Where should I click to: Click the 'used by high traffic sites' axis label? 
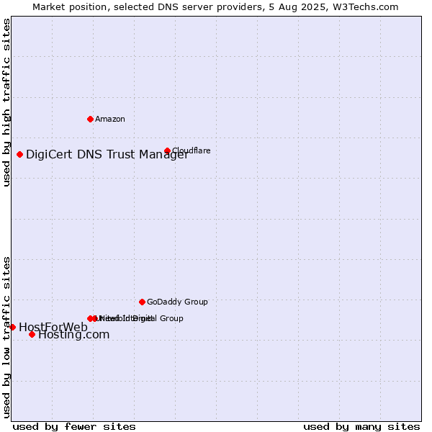tap(6, 102)
